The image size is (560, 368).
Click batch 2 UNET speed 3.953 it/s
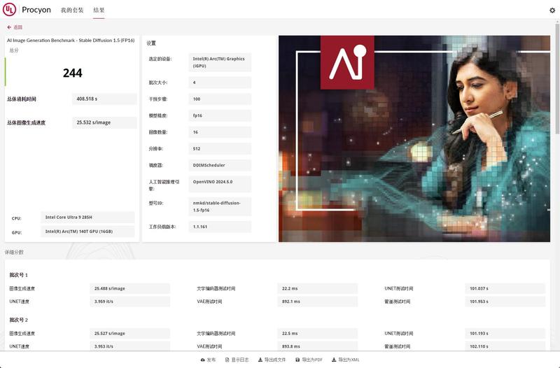[129, 346]
